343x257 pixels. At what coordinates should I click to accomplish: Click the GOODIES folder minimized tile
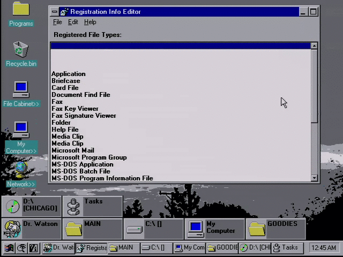(x=275, y=229)
